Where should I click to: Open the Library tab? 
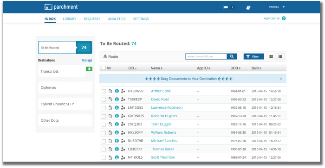pos(70,19)
